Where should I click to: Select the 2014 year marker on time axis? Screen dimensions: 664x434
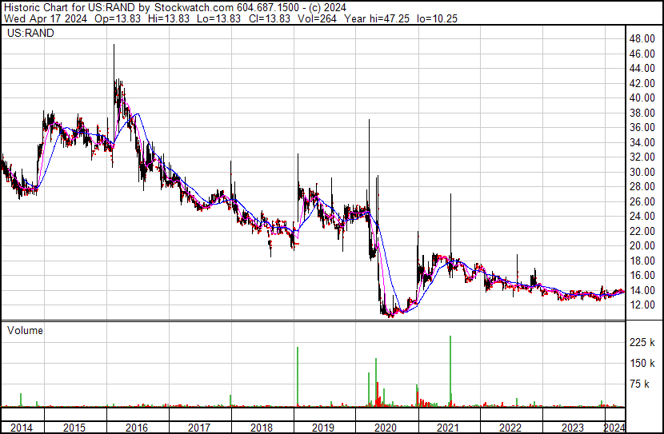pos(22,428)
